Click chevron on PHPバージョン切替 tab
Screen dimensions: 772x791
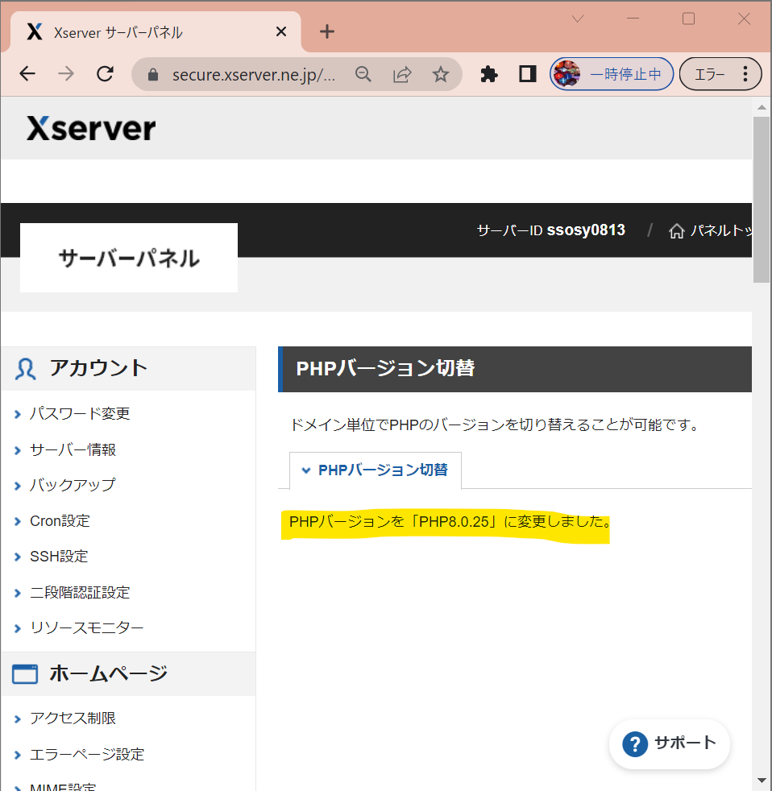[305, 470]
